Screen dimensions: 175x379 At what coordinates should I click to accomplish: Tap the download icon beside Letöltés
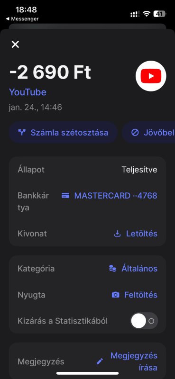pos(118,234)
